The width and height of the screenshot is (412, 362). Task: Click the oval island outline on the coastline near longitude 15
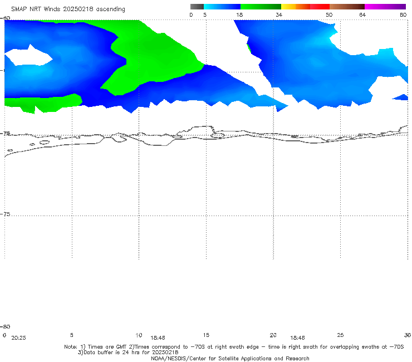click(218, 135)
